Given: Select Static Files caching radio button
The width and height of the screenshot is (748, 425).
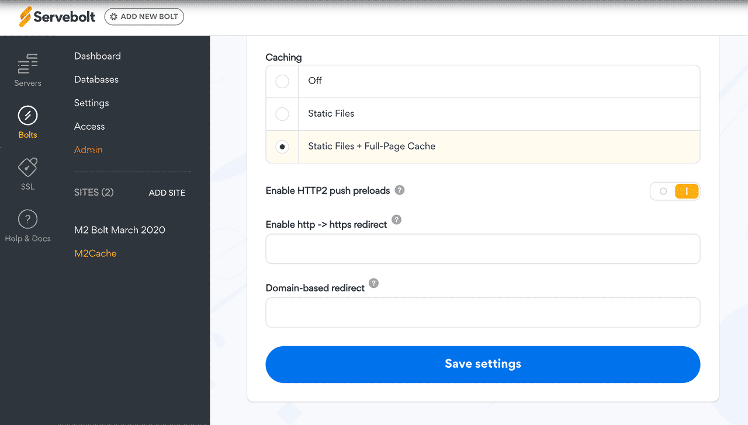Looking at the screenshot, I should 282,114.
